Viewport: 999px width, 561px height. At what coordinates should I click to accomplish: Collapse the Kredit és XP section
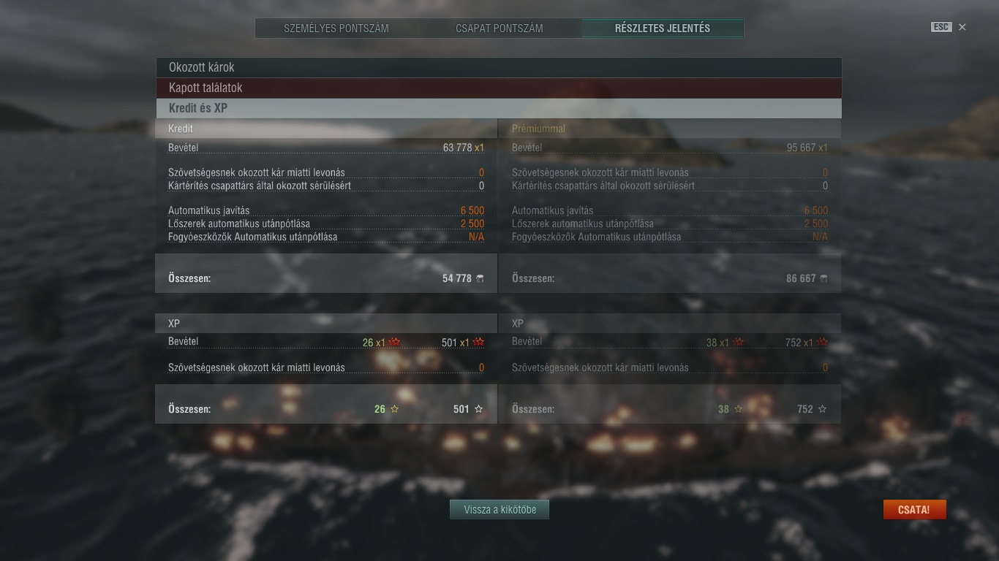pos(499,108)
